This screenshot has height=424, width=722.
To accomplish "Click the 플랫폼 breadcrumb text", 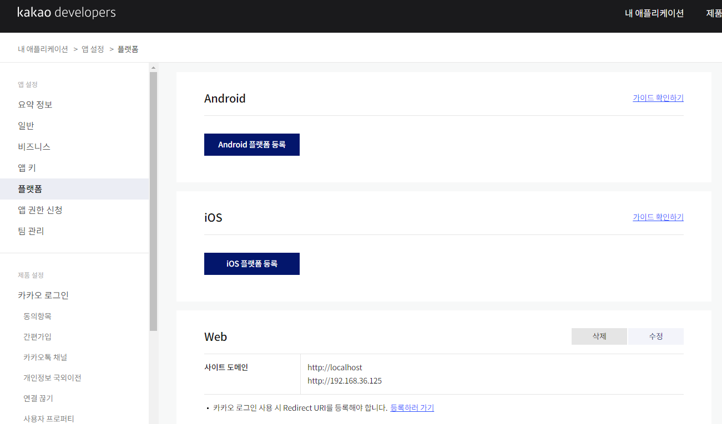I will click(x=128, y=49).
